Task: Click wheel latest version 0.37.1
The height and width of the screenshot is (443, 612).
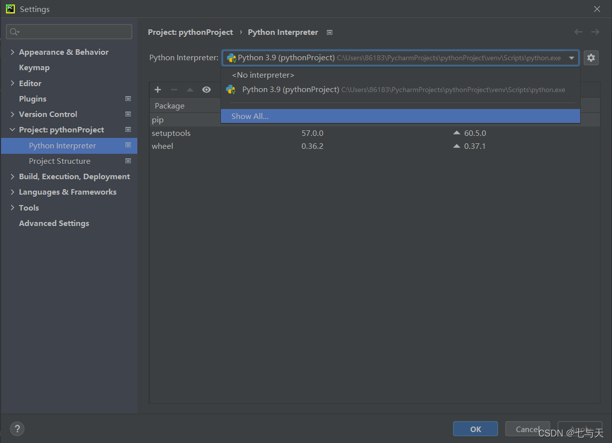Action: [475, 146]
